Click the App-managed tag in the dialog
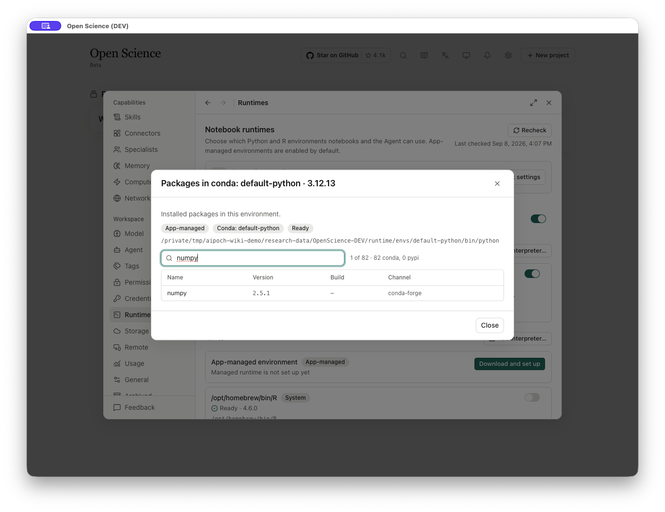 point(185,228)
